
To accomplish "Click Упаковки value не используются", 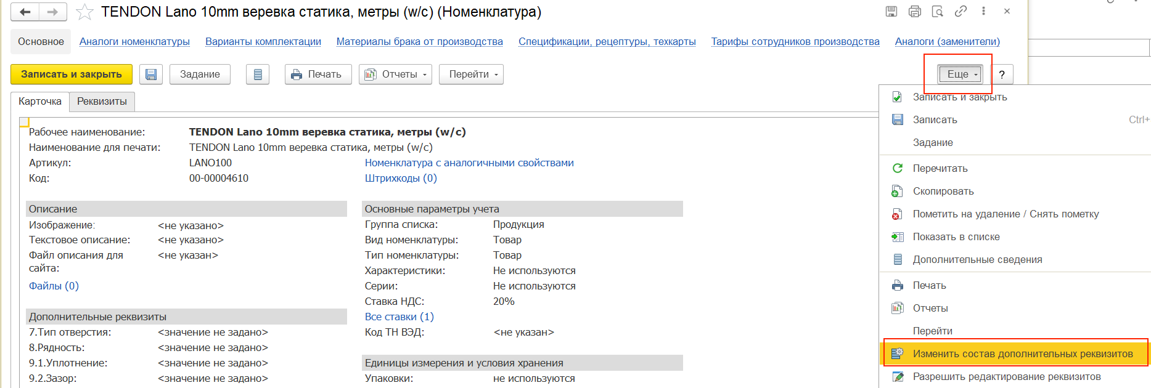I will tap(534, 379).
